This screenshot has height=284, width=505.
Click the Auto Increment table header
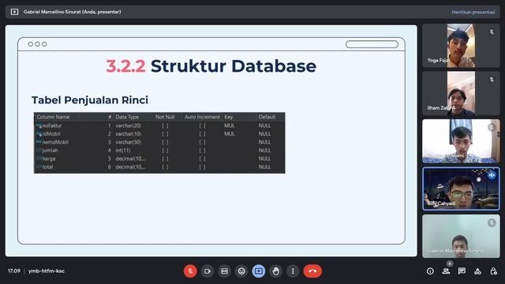[202, 117]
